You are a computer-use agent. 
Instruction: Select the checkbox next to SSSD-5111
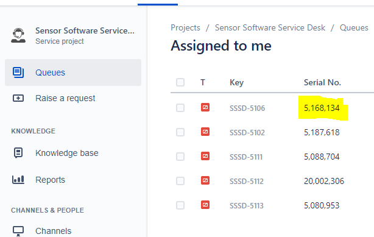[x=180, y=157]
